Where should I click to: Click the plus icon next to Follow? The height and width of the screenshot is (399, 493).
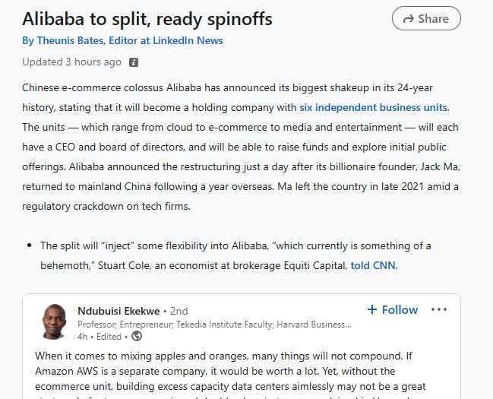(x=372, y=309)
